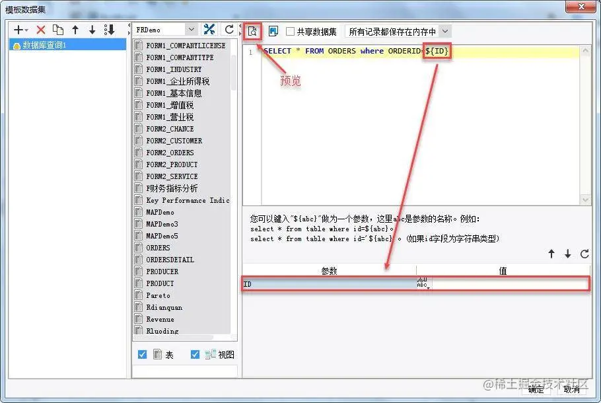Copy the dataset with the duplicate icon
601x403 pixels.
(x=57, y=29)
